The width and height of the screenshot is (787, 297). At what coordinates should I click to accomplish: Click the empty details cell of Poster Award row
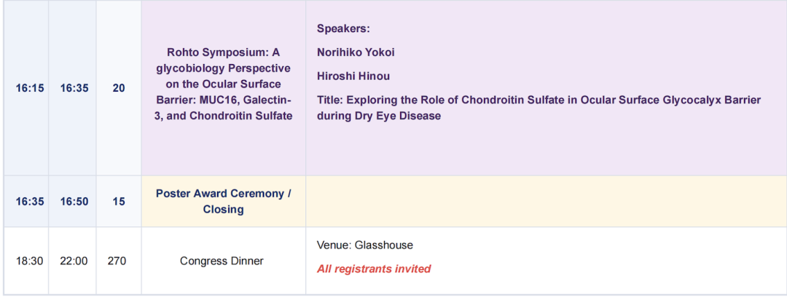point(546,201)
